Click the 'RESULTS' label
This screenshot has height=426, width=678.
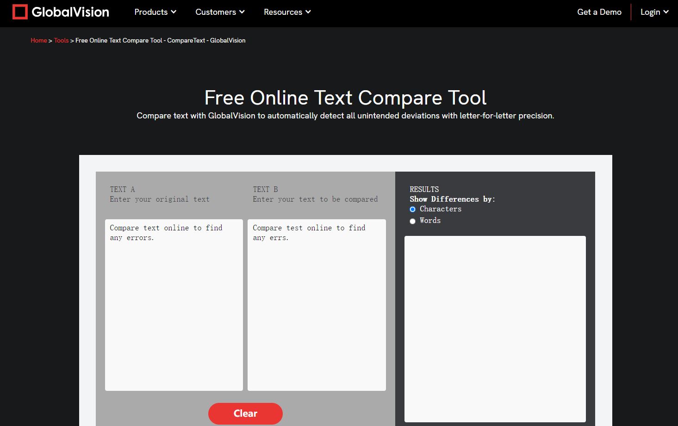(424, 189)
